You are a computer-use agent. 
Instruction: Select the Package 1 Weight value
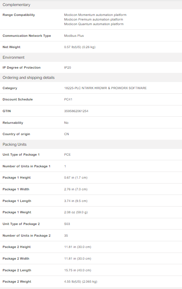coord(76,212)
